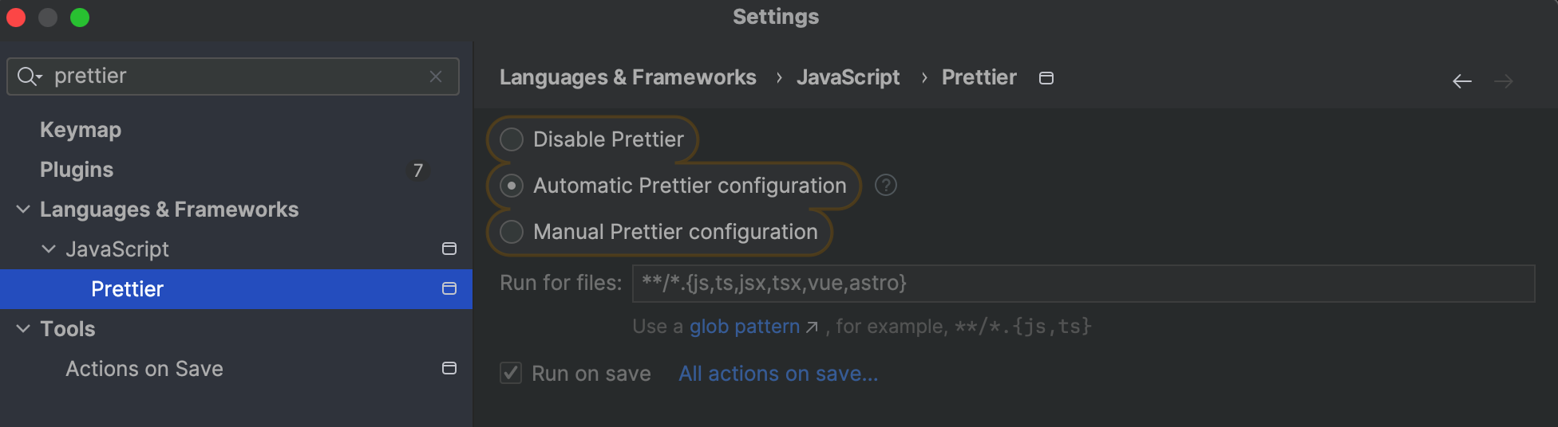Open help for Automatic Prettier configuration
The height and width of the screenshot is (427, 1558).
[885, 186]
